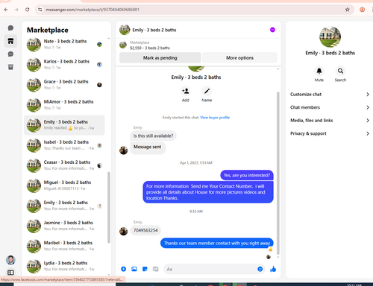Expand Media, files and links section
This screenshot has width=373, height=286.
pyautogui.click(x=330, y=121)
